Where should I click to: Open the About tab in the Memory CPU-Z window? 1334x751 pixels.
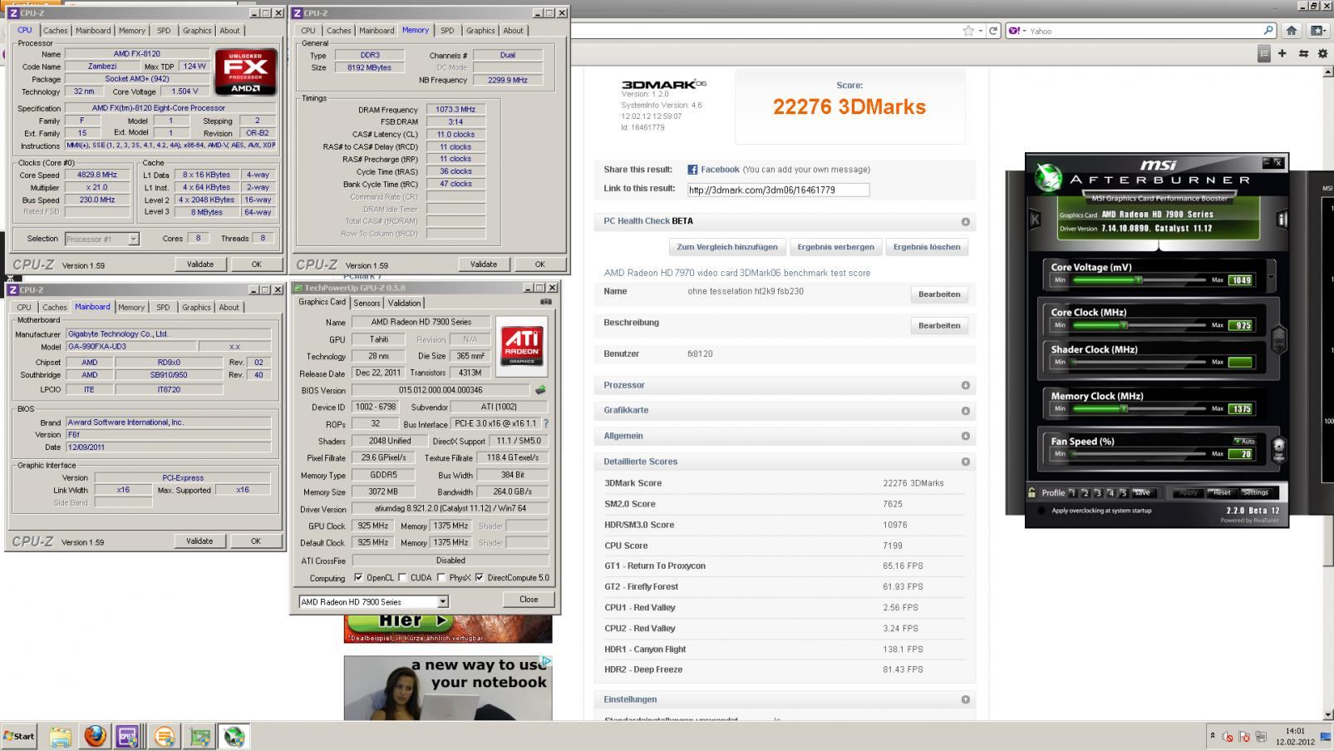click(514, 31)
